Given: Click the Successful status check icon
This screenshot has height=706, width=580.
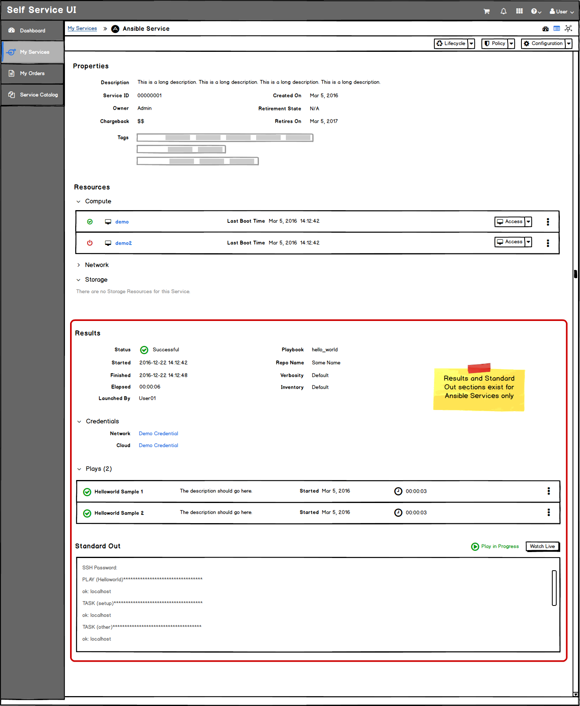Looking at the screenshot, I should pyautogui.click(x=144, y=350).
